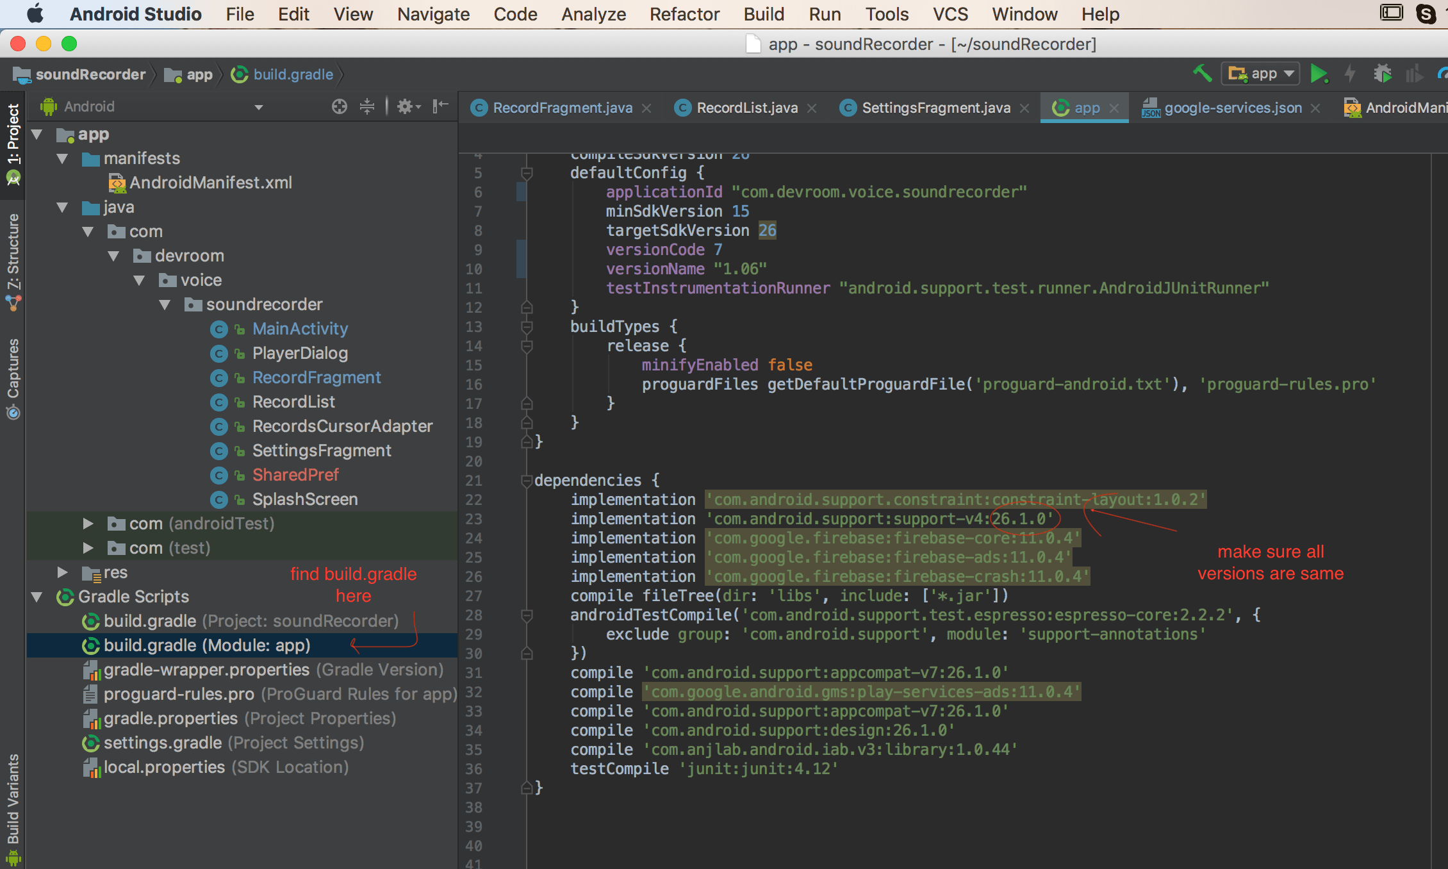Close the SettingsFragment.java tab
Viewport: 1448px width, 869px height.
pos(1025,108)
